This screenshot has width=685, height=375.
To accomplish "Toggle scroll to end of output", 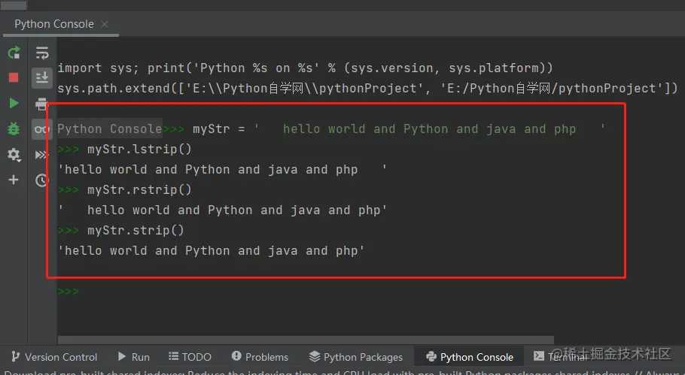I will 42,77.
